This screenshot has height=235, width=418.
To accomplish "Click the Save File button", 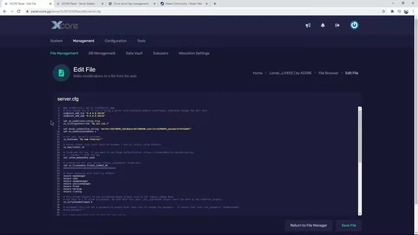I will [x=349, y=225].
